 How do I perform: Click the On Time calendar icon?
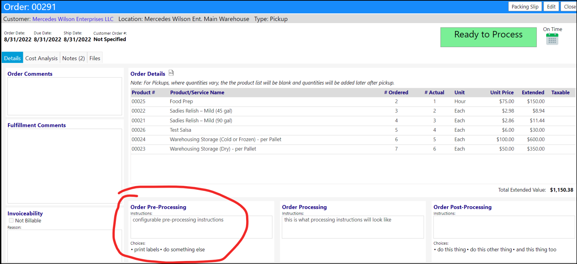coord(552,39)
